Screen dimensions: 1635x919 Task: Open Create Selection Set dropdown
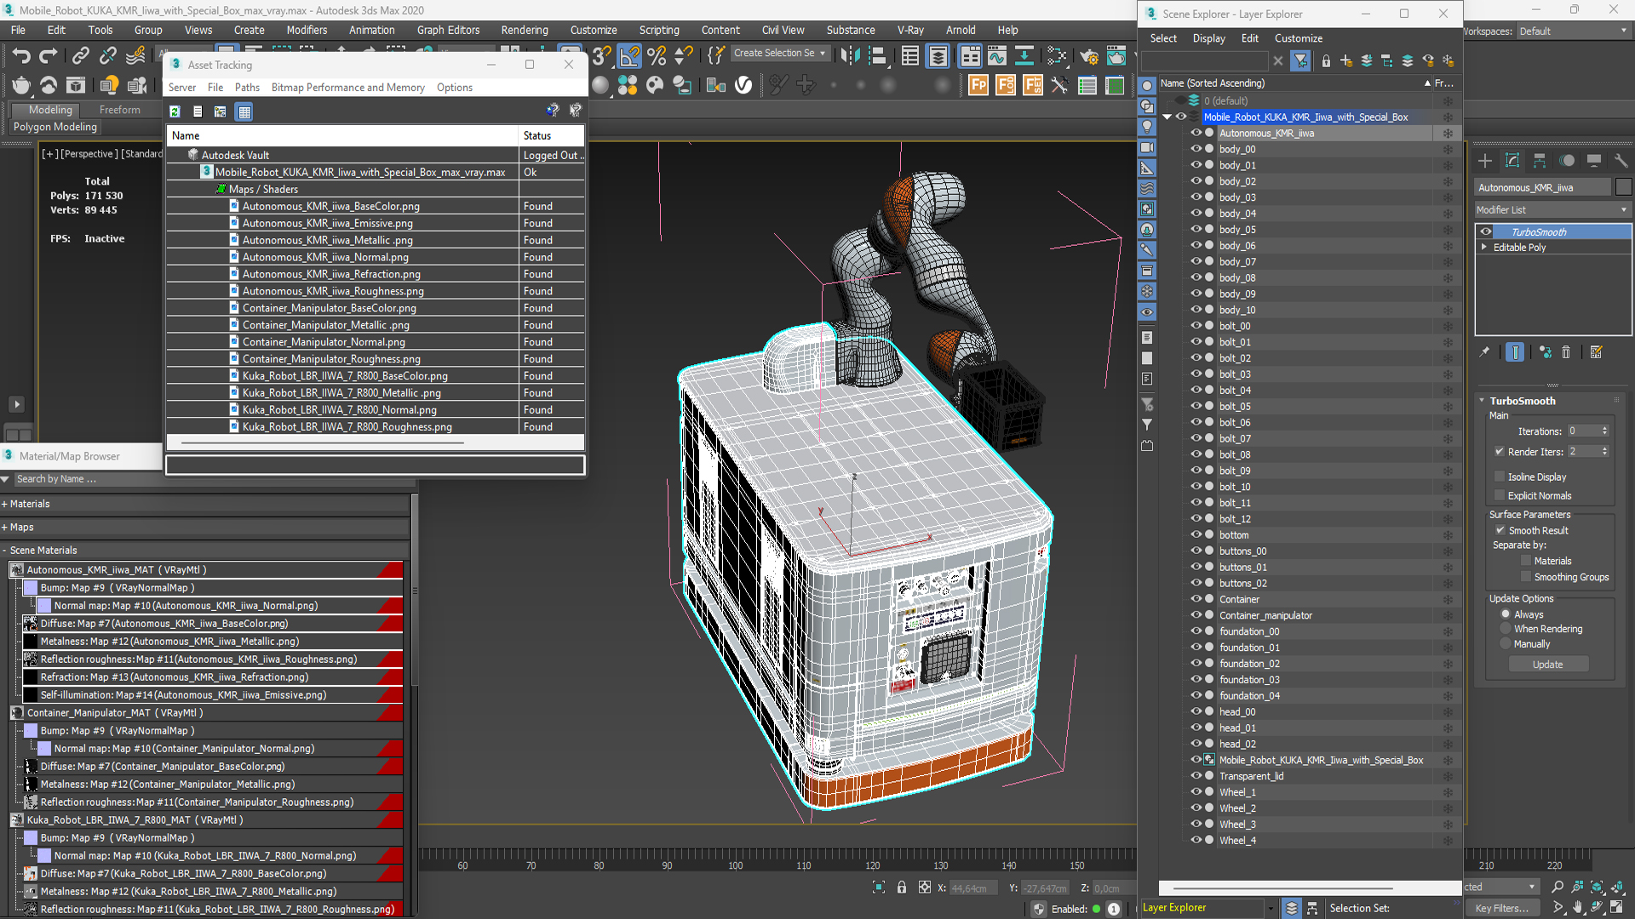779,53
